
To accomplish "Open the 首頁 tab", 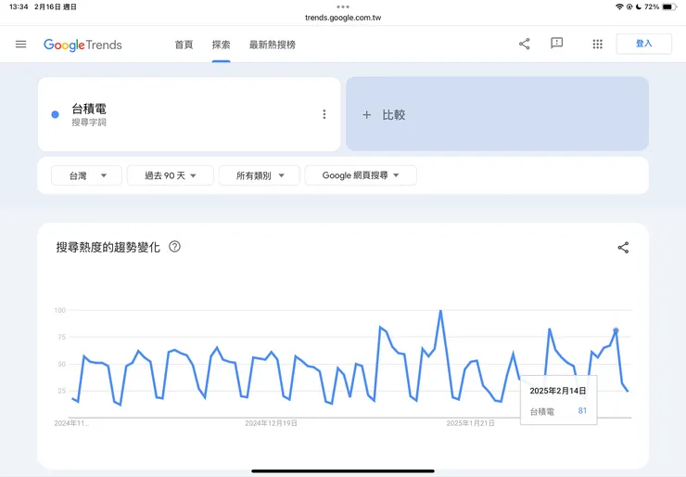I will (x=184, y=45).
